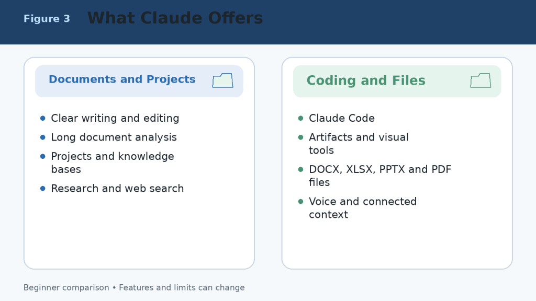Click the green bullet beside DOCX, XLSX, PPTX files

[301, 169]
